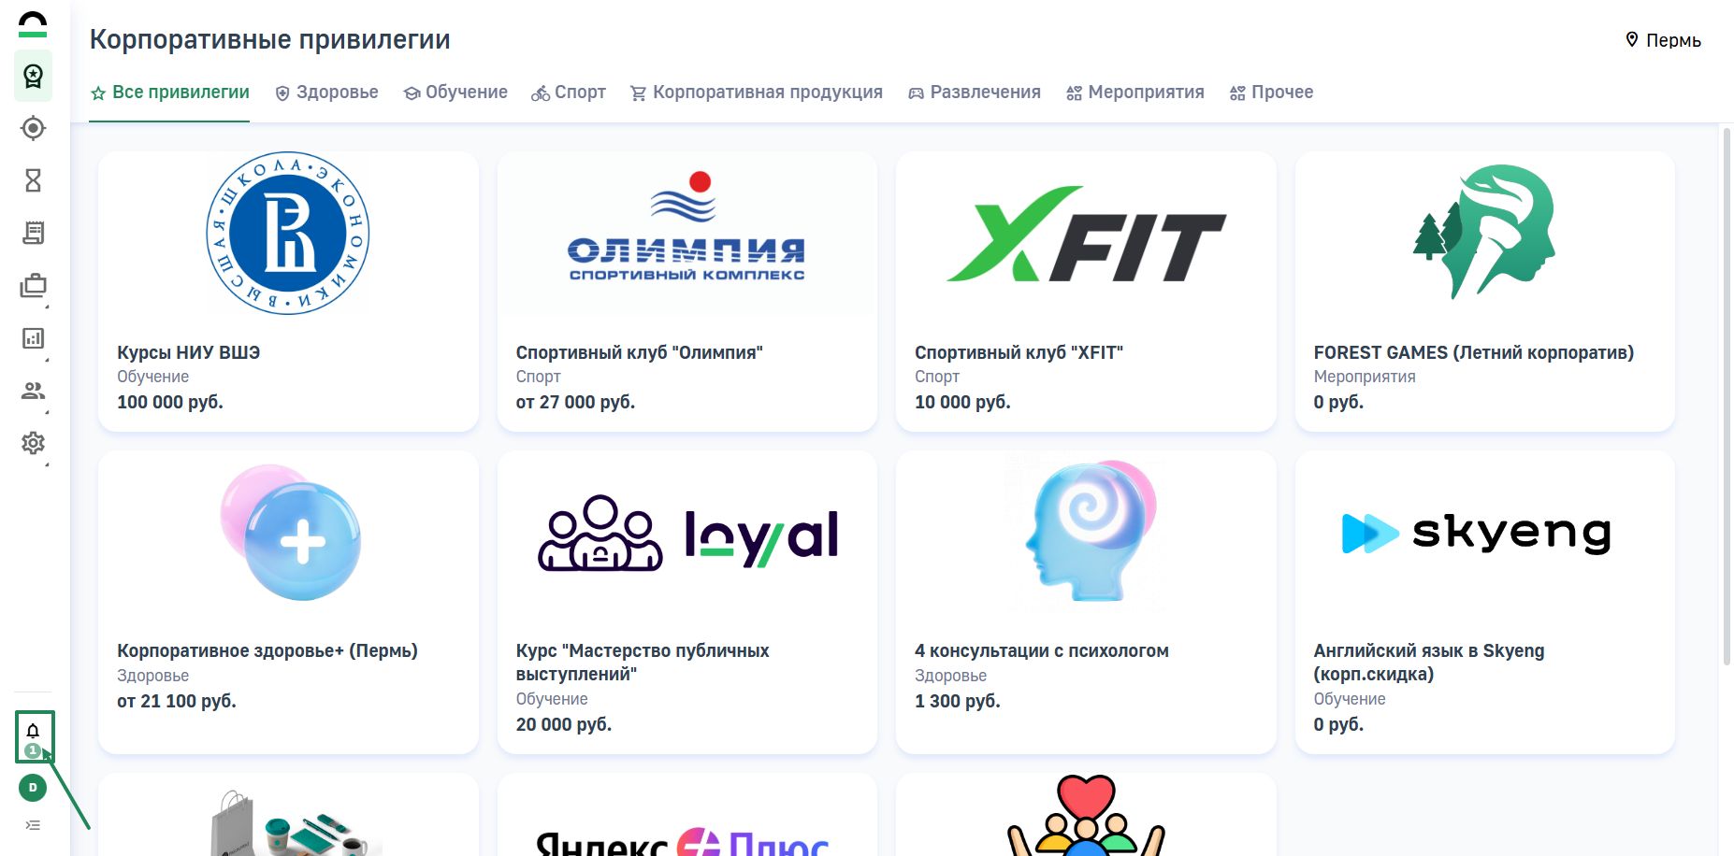Image resolution: width=1734 pixels, height=856 pixels.
Task: Open the settings gear in sidebar
Action: click(33, 443)
